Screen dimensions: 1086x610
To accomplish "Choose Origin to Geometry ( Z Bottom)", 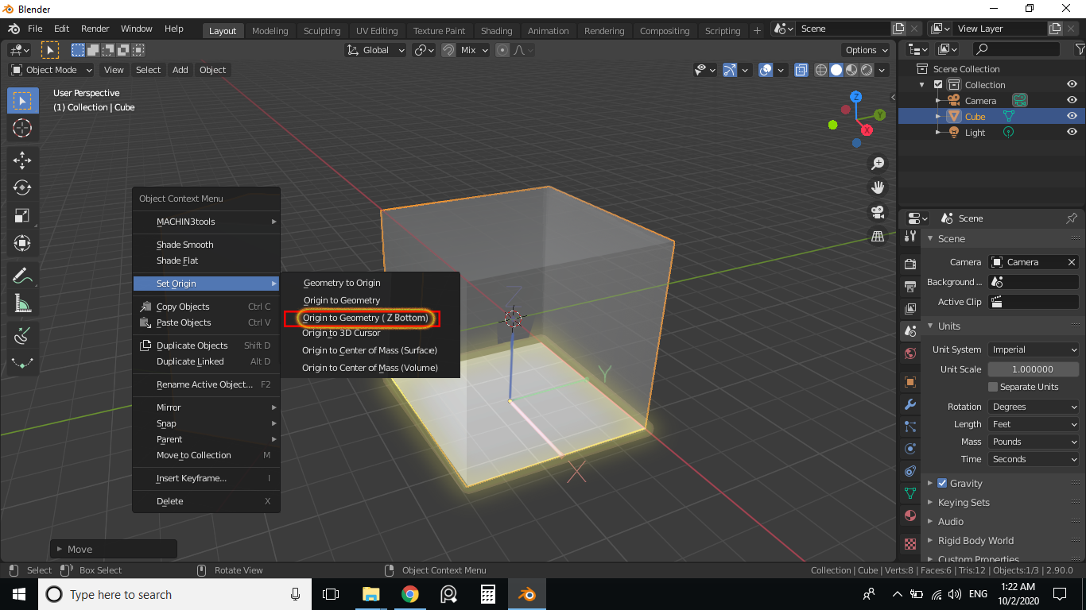I will [x=365, y=318].
